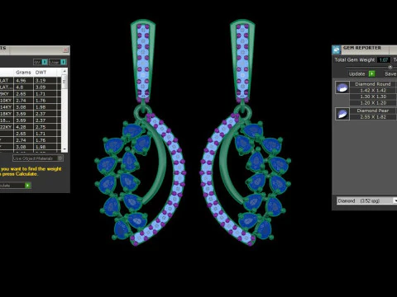
Task: Select the 10KY row 2.74 grams cell
Action: (x=23, y=101)
